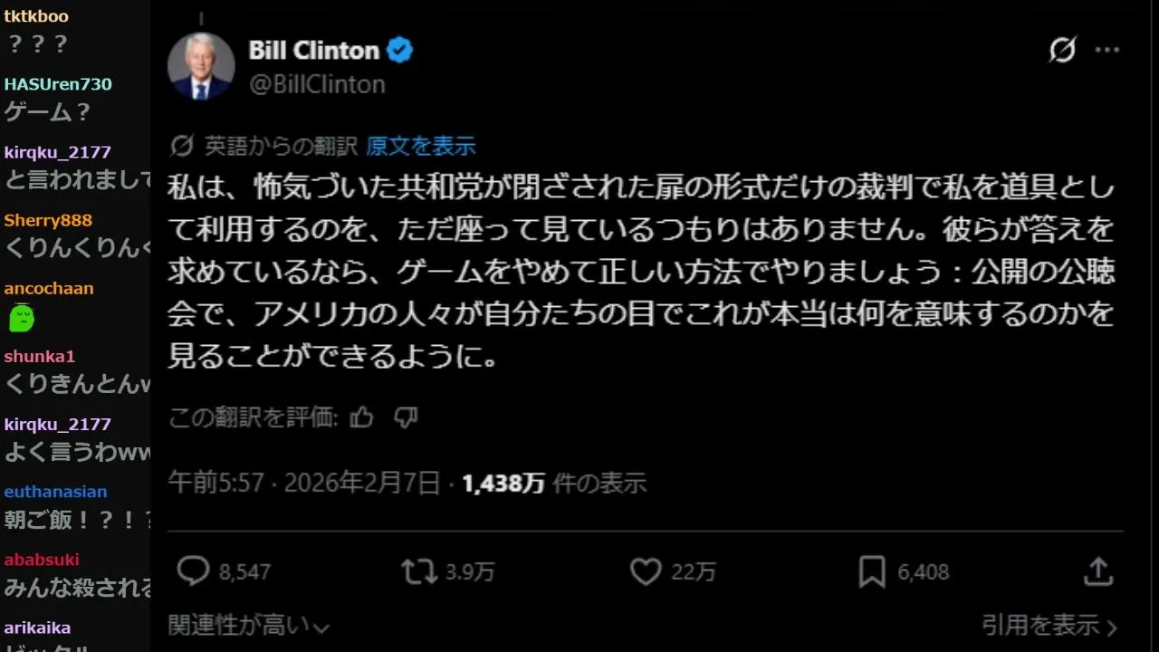The image size is (1159, 652).
Task: Click chat username HASUren730
Action: click(58, 84)
